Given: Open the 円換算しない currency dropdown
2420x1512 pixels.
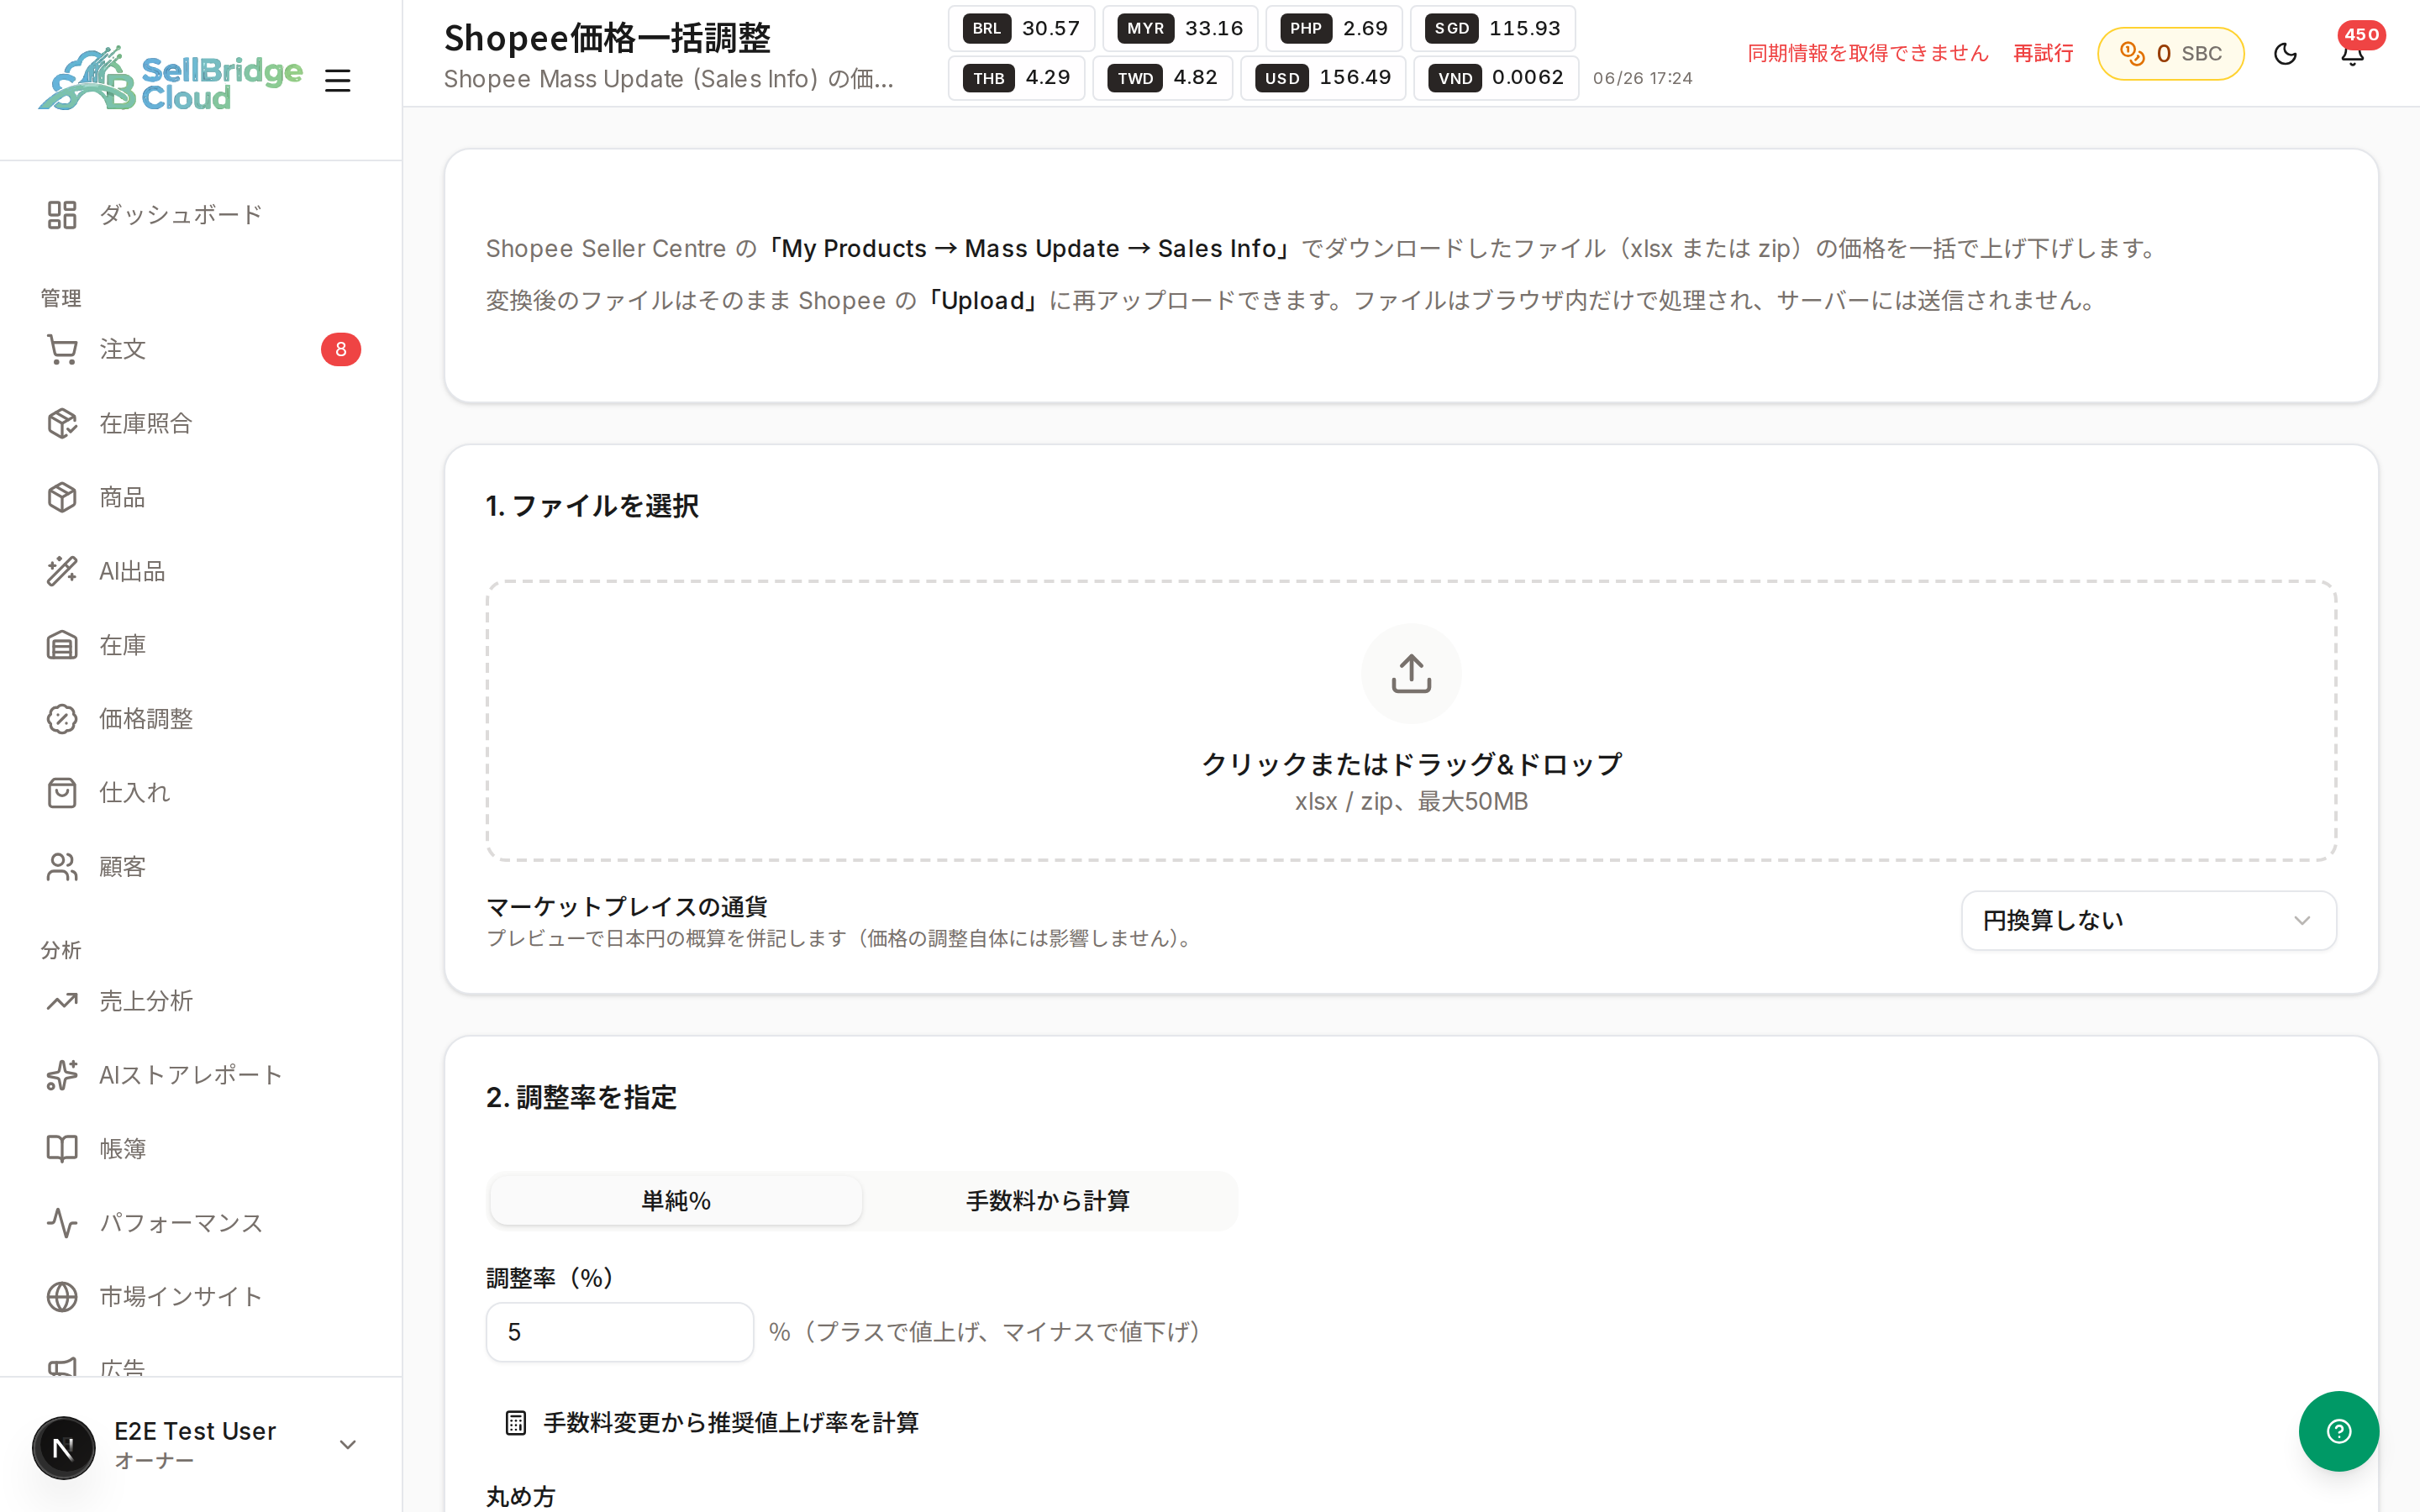Looking at the screenshot, I should tap(2148, 920).
